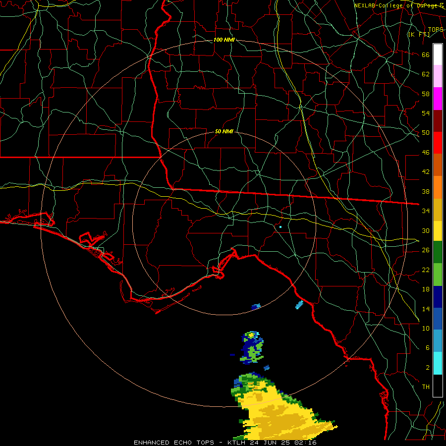Click the [K FT] units label
Screen dimensions: 446x446
[x=419, y=34]
